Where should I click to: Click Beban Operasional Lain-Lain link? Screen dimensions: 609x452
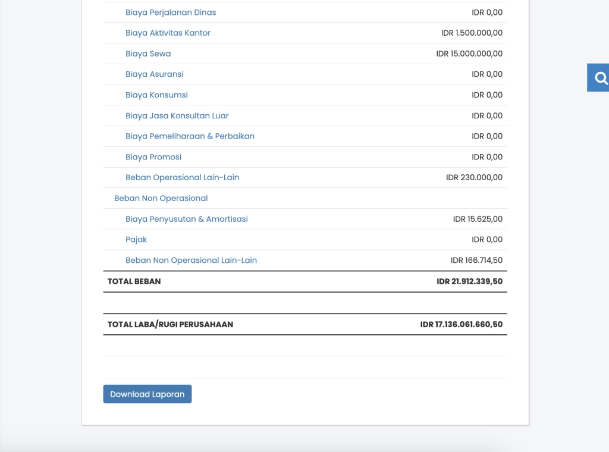182,178
